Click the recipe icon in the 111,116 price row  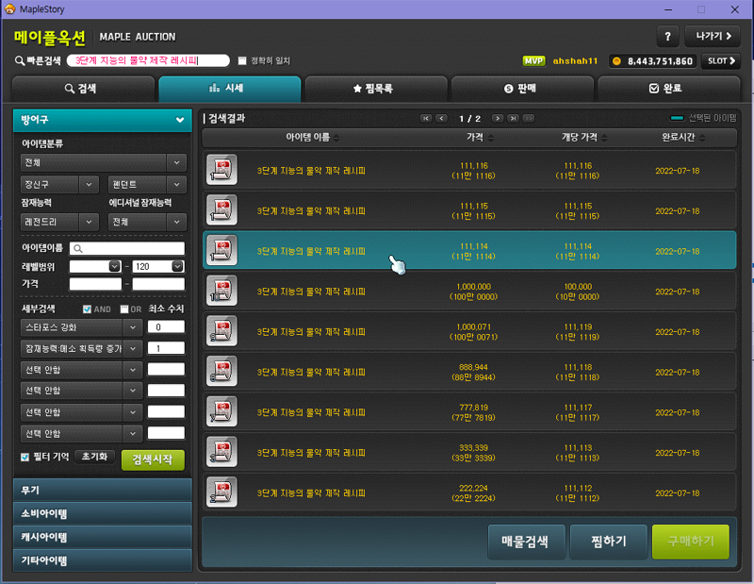coord(221,170)
